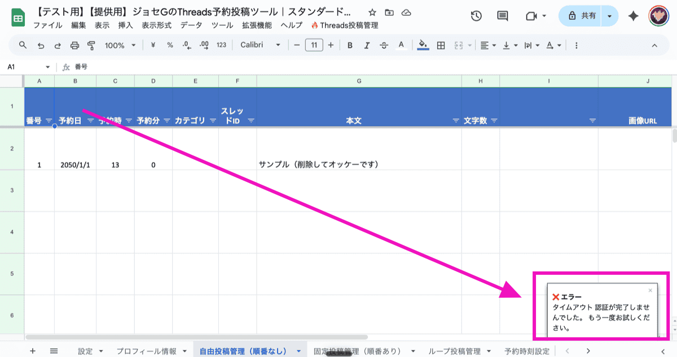677x357 pixels.
Task: Choose text color
Action: tap(401, 45)
